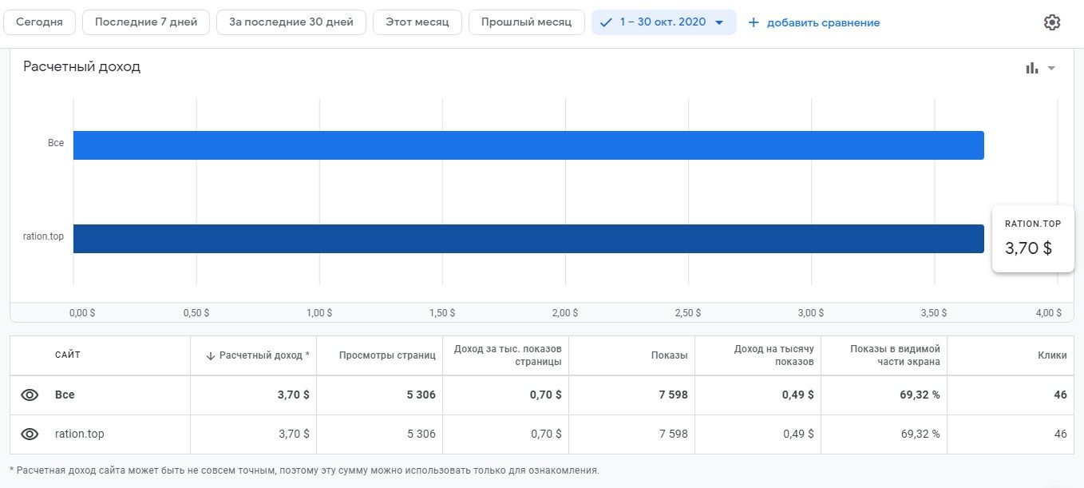This screenshot has width=1084, height=488.
Task: Click the bar chart type icon
Action: (x=1032, y=68)
